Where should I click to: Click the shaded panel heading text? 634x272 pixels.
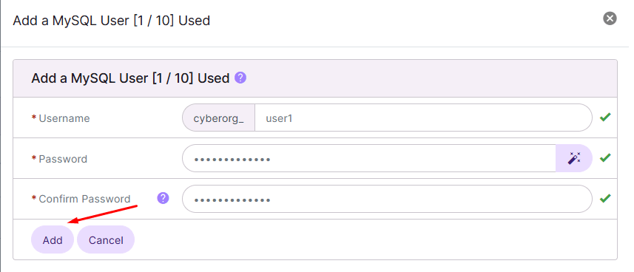(130, 78)
